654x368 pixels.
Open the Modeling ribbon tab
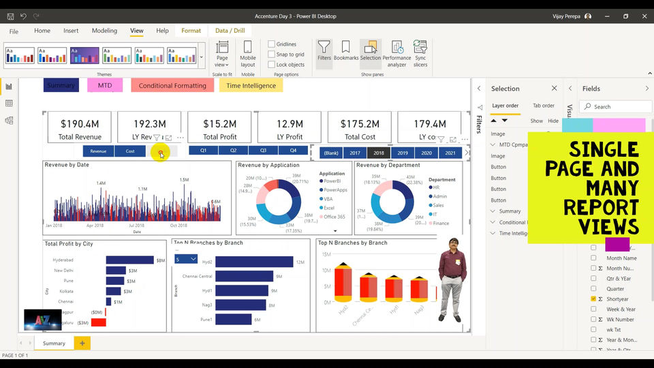(104, 31)
